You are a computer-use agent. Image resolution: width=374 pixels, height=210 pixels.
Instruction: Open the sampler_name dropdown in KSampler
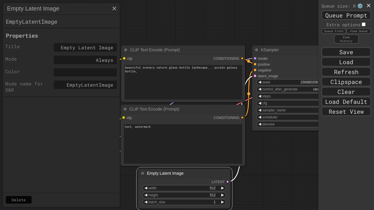(288, 110)
